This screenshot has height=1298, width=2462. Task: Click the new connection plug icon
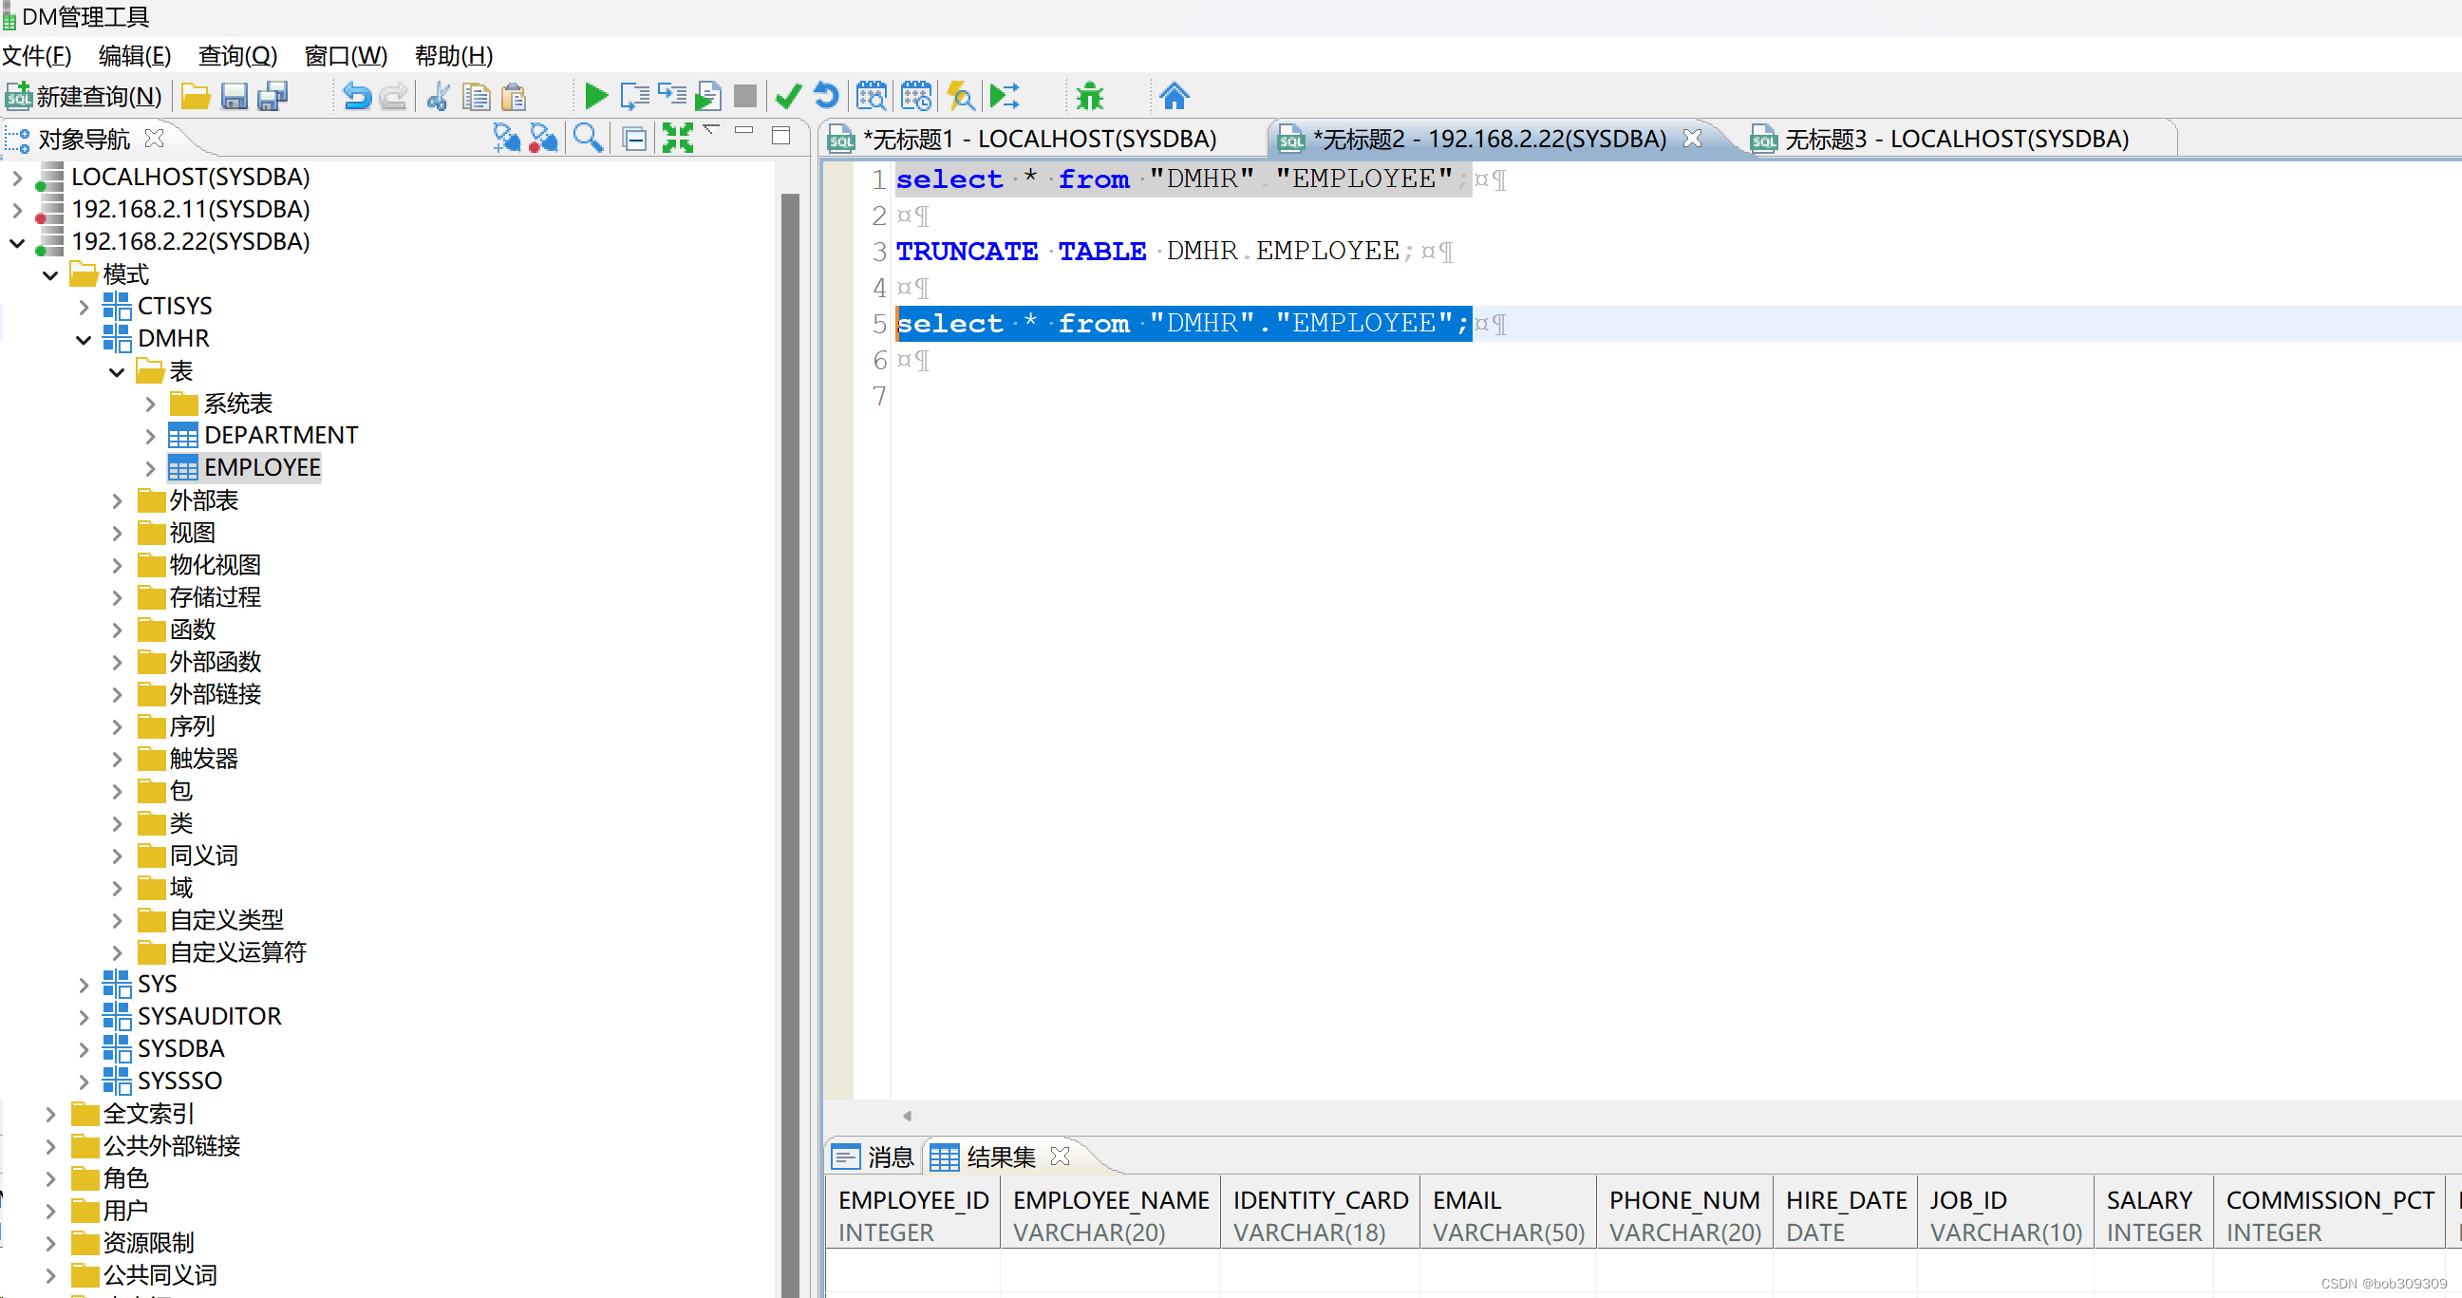pyautogui.click(x=505, y=139)
